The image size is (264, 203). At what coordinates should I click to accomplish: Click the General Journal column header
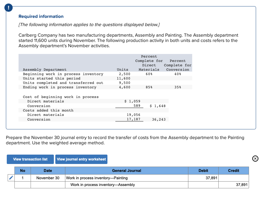(127, 170)
